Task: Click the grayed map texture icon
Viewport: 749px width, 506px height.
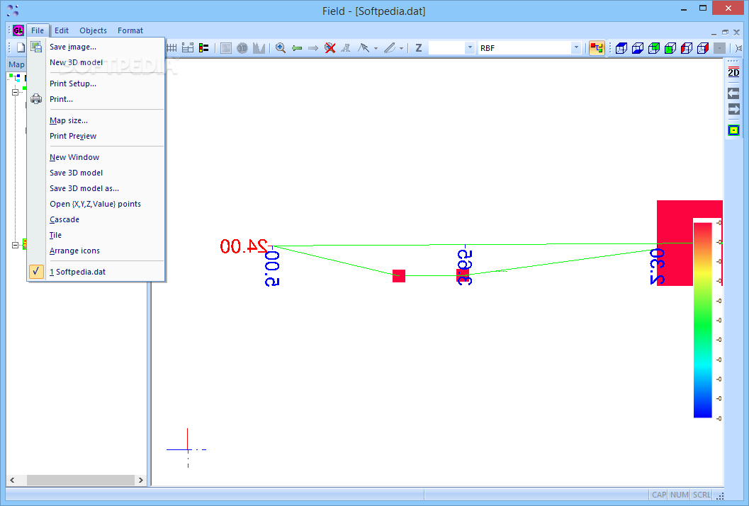Action: [x=226, y=47]
